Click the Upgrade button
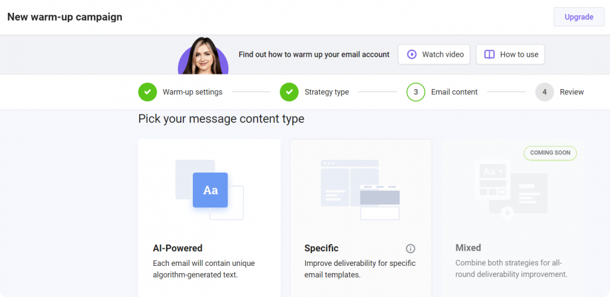Viewport: 610px width, 297px height. pyautogui.click(x=579, y=17)
